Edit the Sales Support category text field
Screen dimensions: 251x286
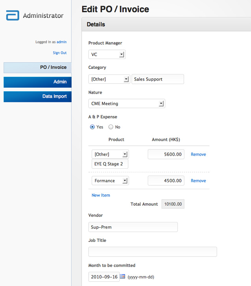click(x=158, y=79)
